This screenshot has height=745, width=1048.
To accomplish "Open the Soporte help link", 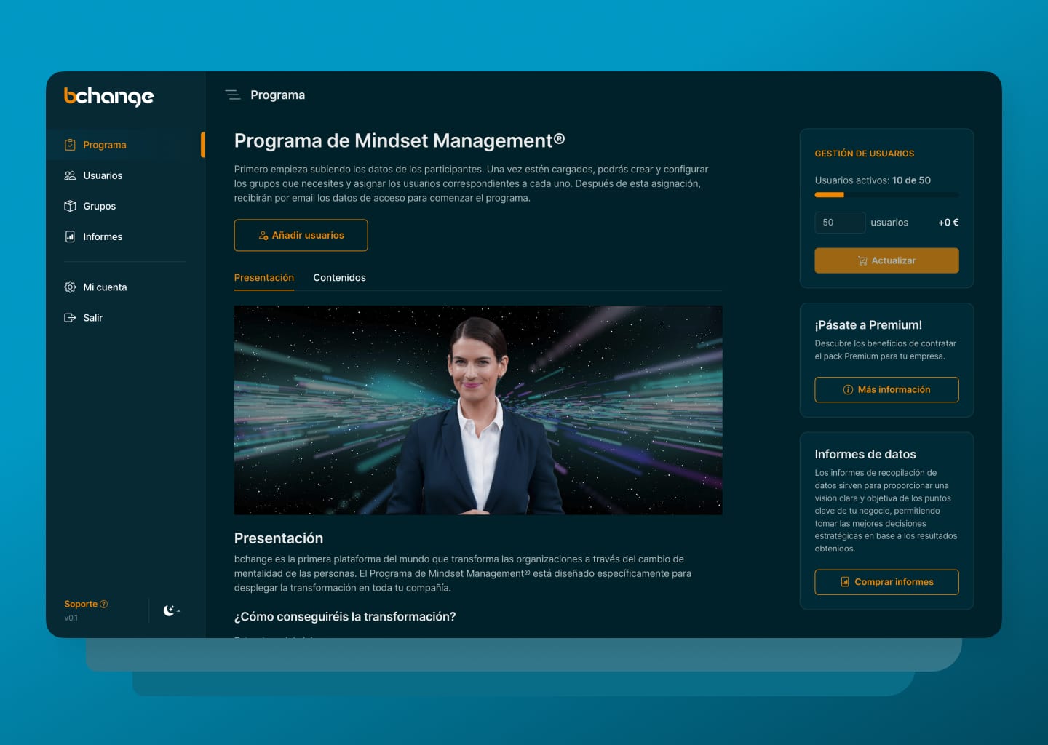I will pos(86,604).
